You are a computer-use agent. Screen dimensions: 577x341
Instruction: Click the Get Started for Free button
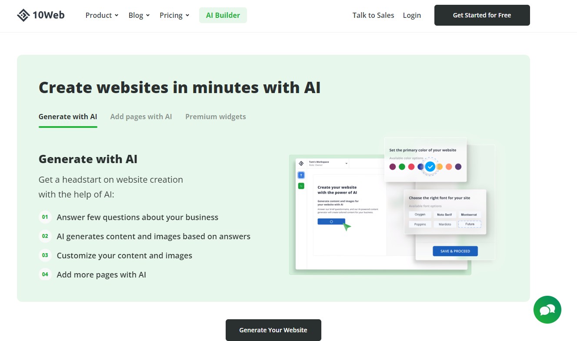tap(482, 15)
